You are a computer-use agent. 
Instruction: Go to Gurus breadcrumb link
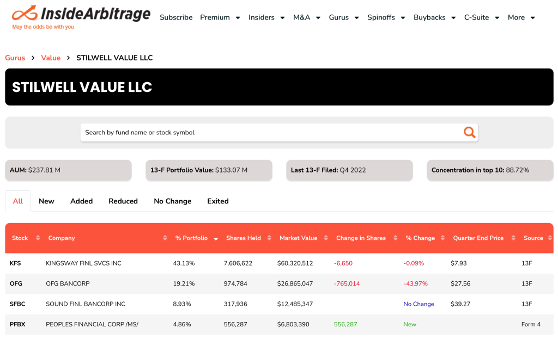(x=15, y=58)
